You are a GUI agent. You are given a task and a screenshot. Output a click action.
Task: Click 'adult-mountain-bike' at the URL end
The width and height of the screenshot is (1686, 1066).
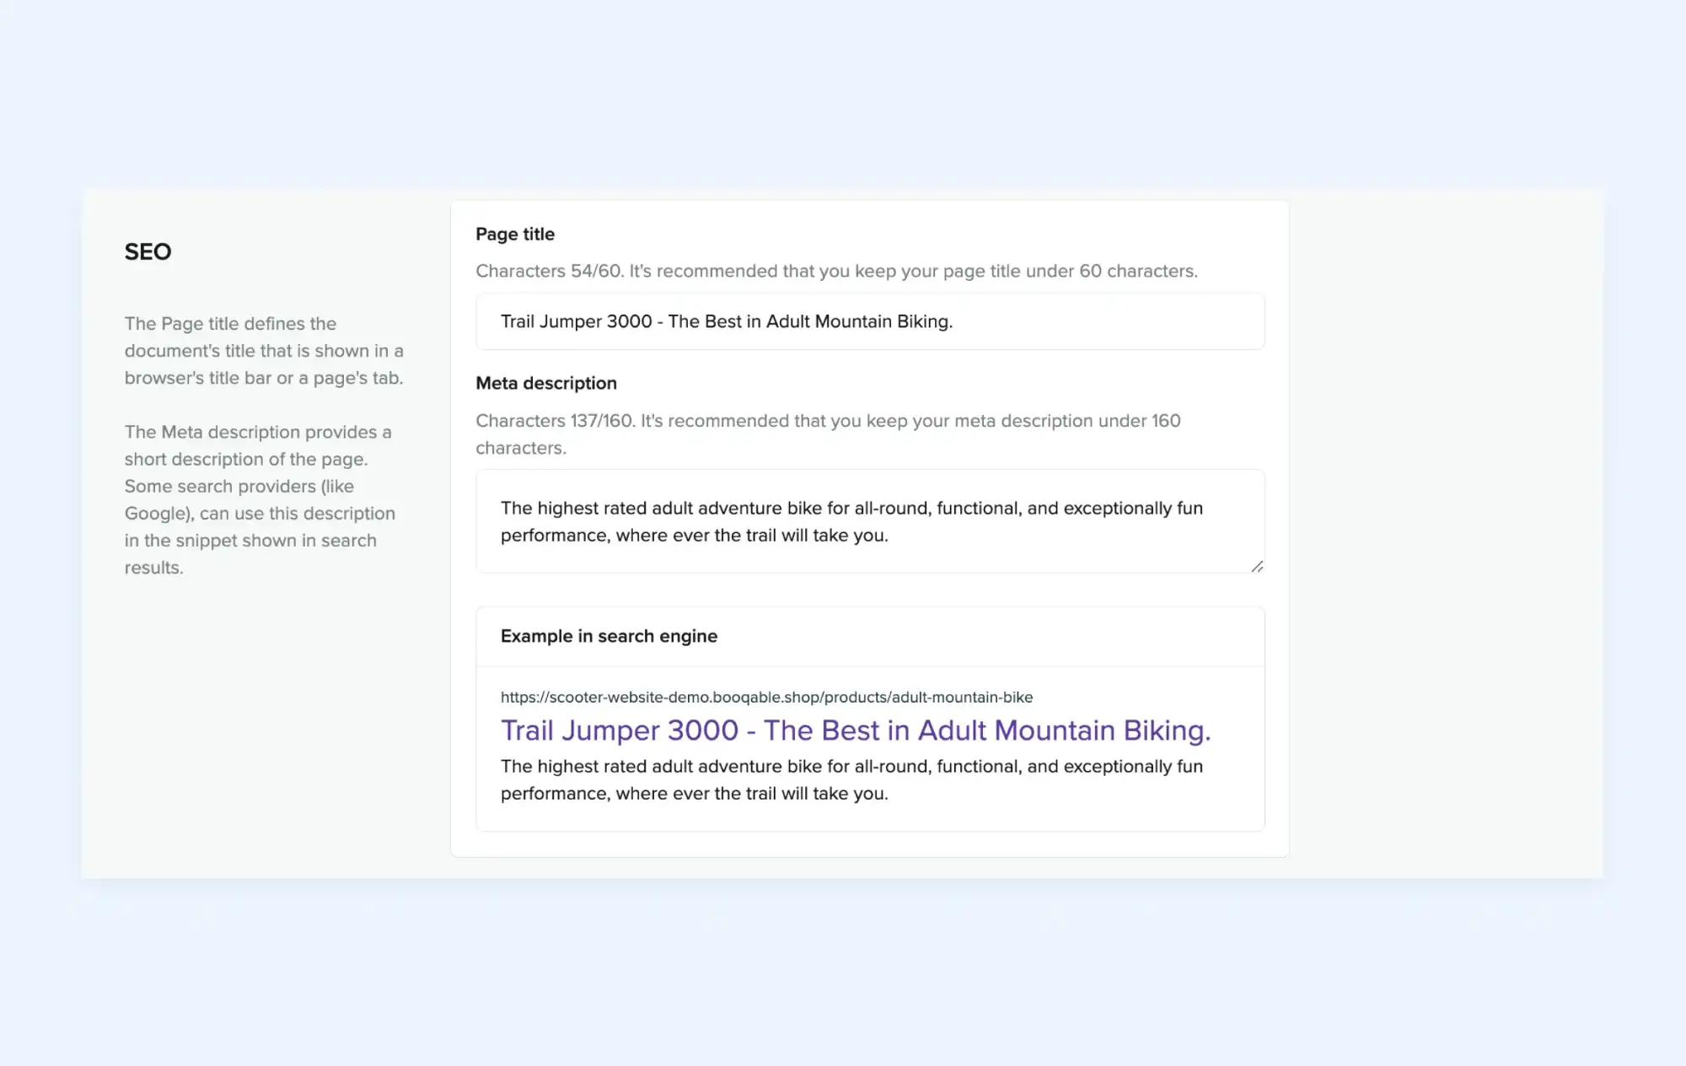pyautogui.click(x=962, y=697)
